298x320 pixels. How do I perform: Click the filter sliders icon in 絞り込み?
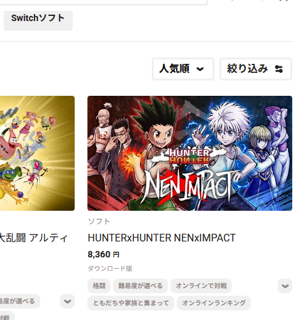tap(279, 69)
